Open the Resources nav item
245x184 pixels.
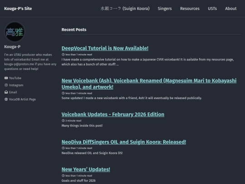tap(190, 9)
